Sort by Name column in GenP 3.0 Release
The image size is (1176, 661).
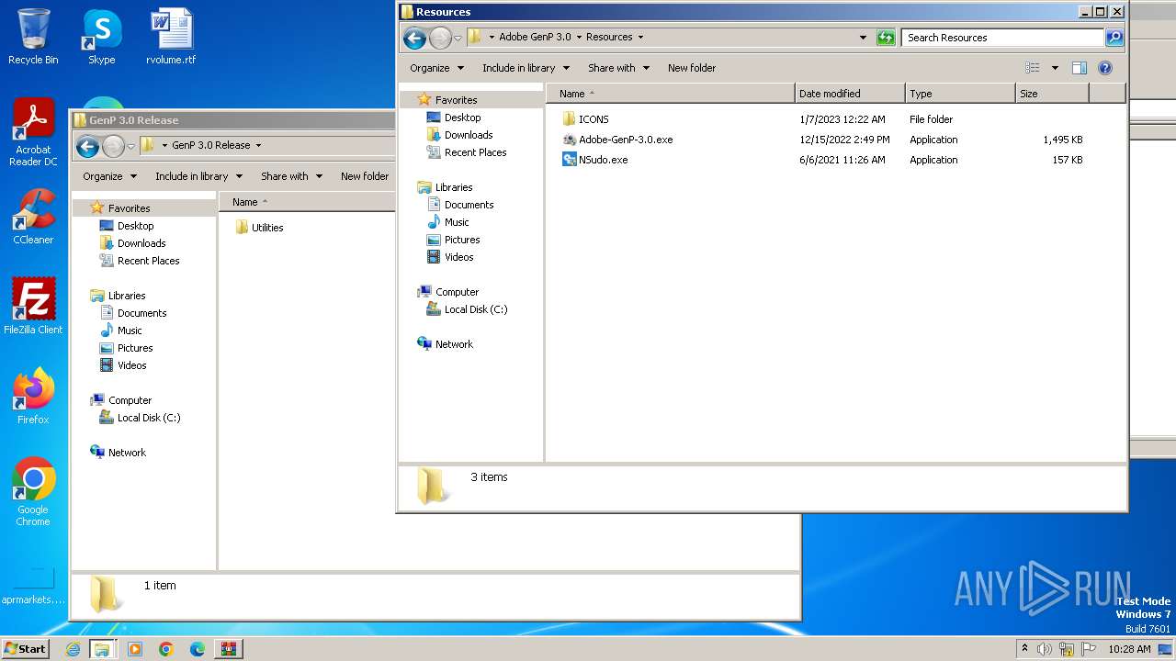tap(308, 202)
